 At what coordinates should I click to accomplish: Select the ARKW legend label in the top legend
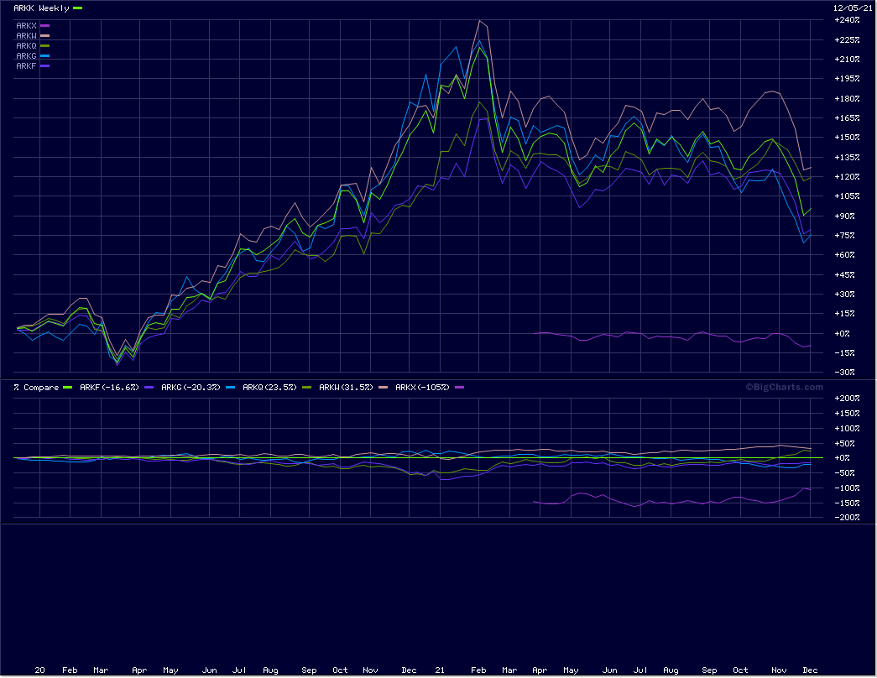pos(26,36)
